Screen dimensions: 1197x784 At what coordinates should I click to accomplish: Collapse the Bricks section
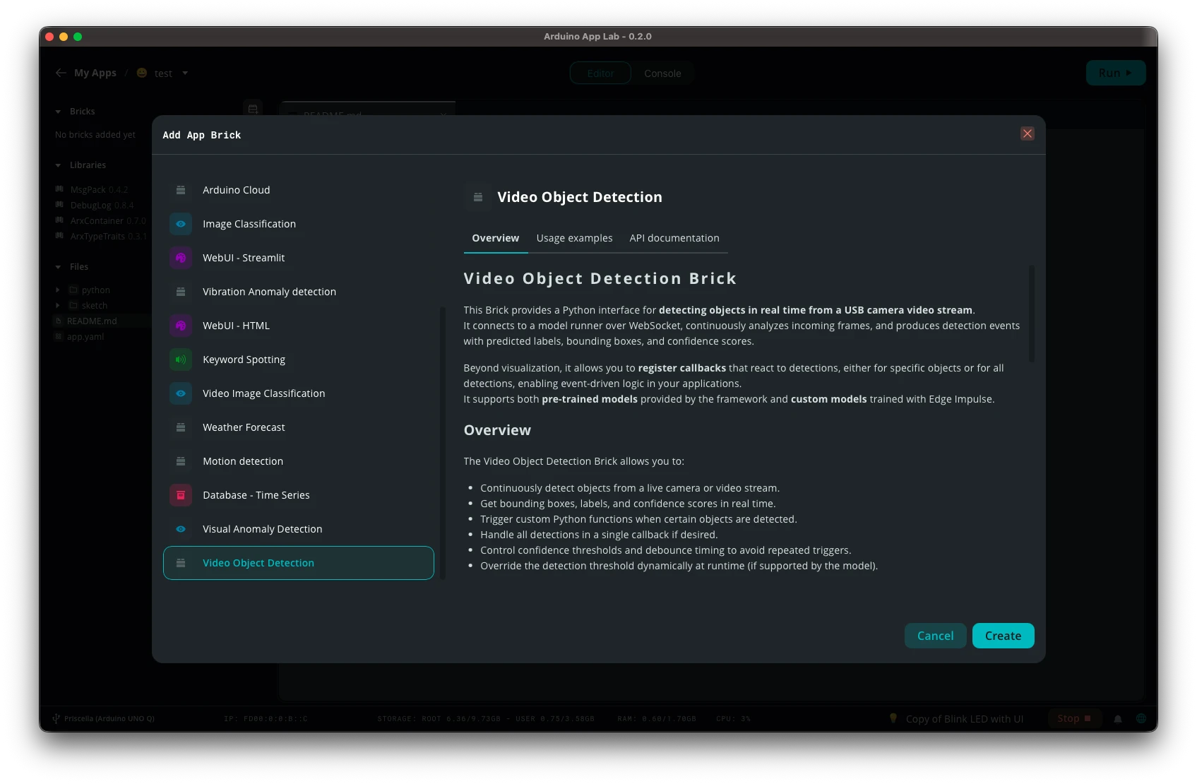[58, 112]
